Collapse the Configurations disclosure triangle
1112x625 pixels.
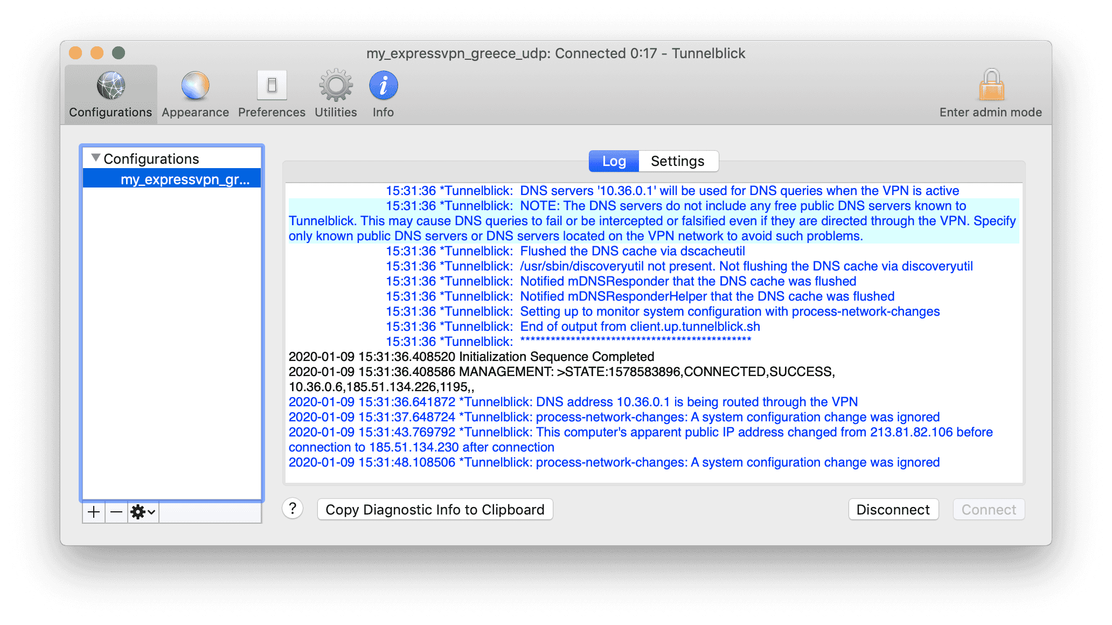(x=96, y=158)
